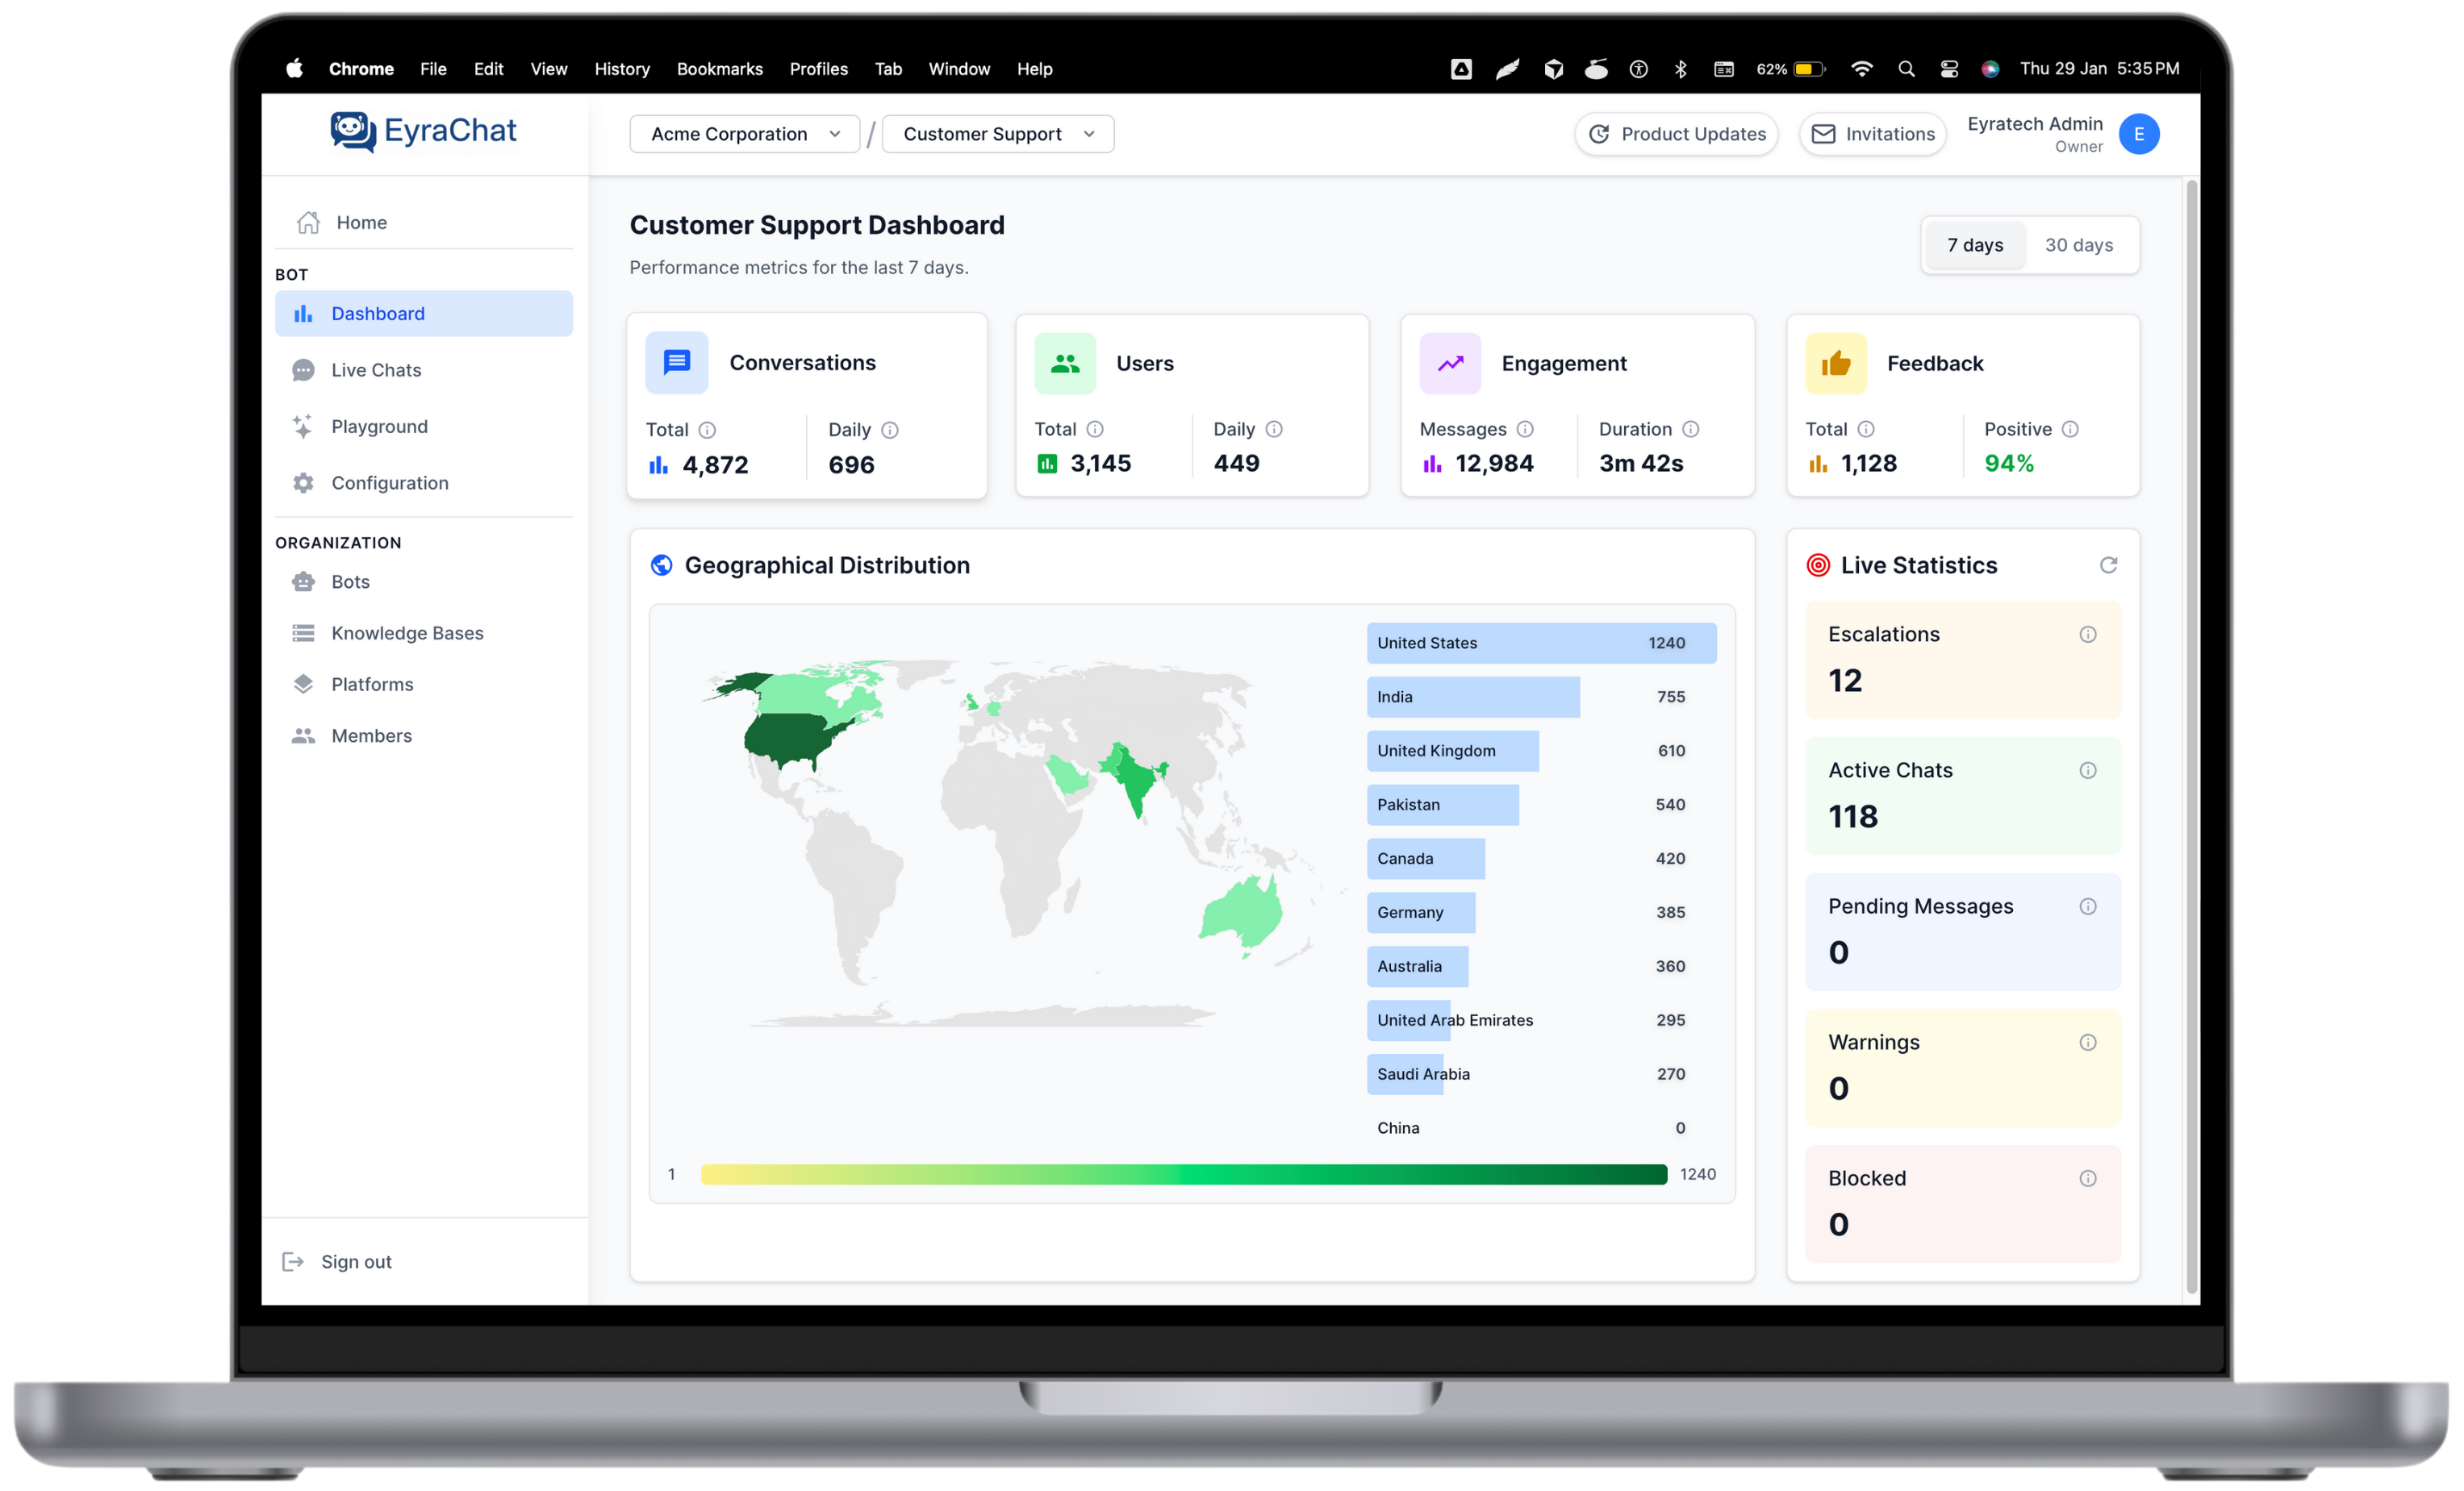The height and width of the screenshot is (1491, 2464).
Task: Click the info icon beside Escalations
Action: click(x=2087, y=635)
